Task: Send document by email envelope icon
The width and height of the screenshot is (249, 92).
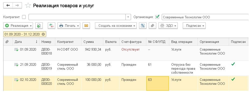Action: click(86, 26)
